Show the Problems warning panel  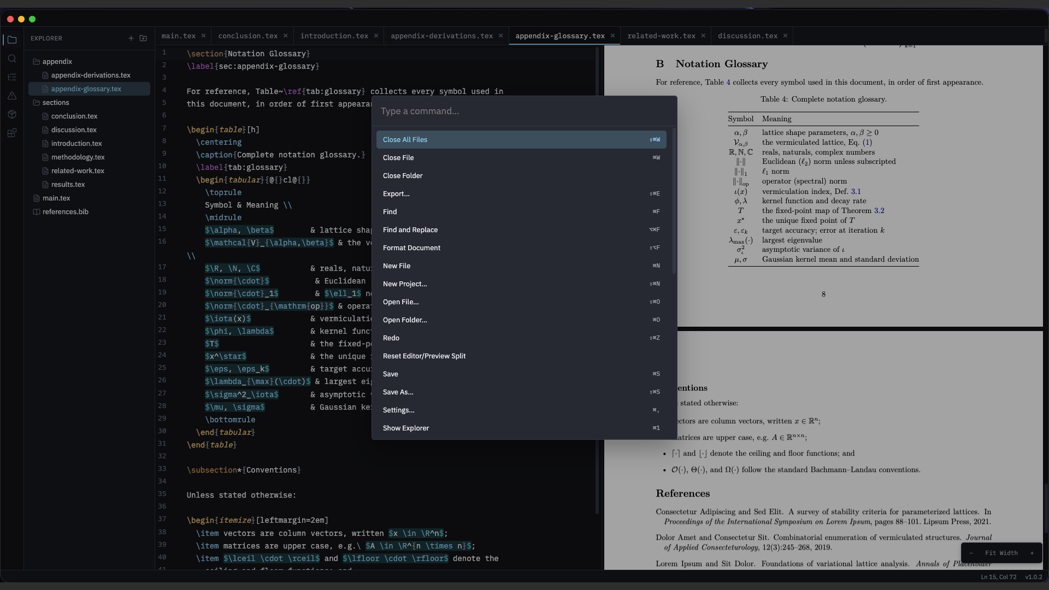(x=12, y=96)
